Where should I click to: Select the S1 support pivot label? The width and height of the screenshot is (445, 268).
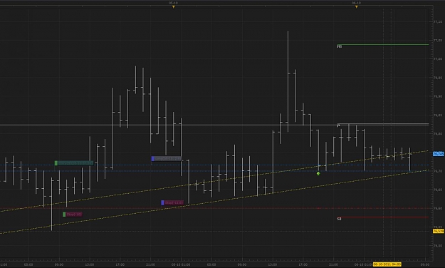pyautogui.click(x=340, y=219)
